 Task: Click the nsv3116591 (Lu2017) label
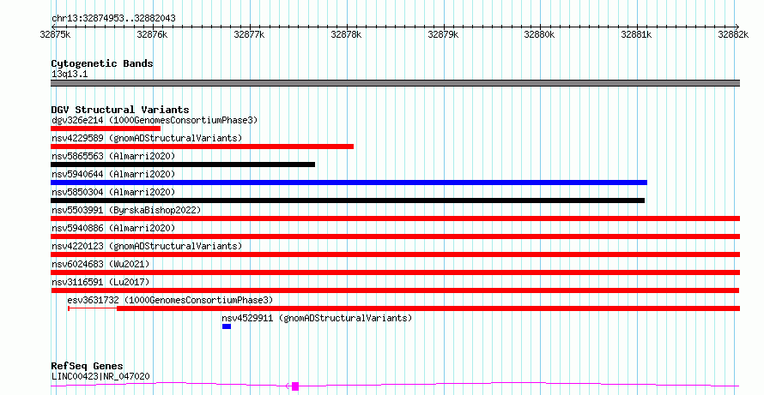tap(100, 282)
